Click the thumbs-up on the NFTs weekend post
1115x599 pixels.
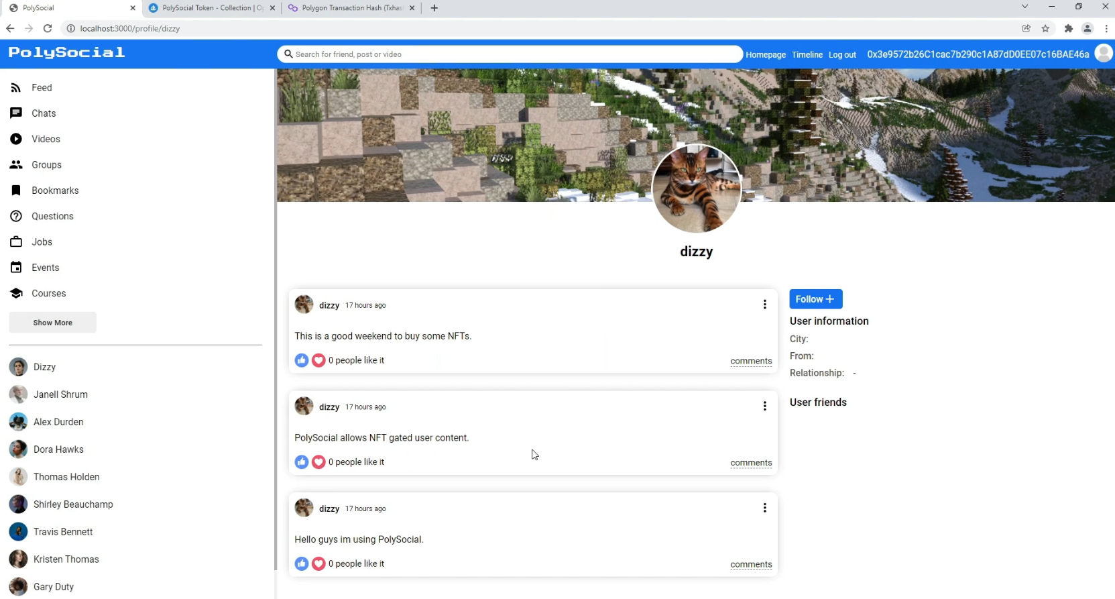(x=302, y=360)
